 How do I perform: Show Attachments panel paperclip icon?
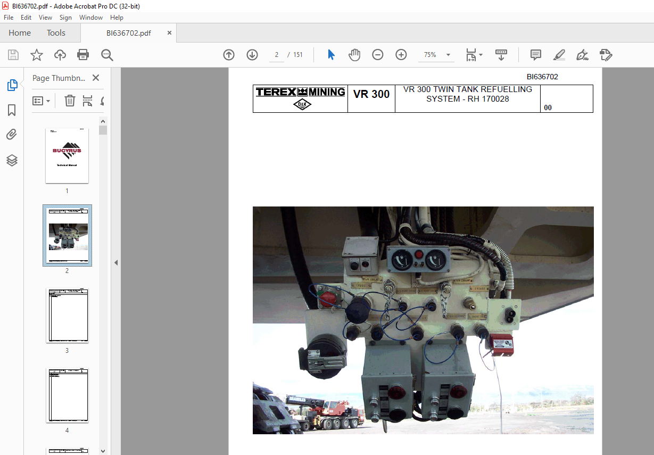point(12,135)
